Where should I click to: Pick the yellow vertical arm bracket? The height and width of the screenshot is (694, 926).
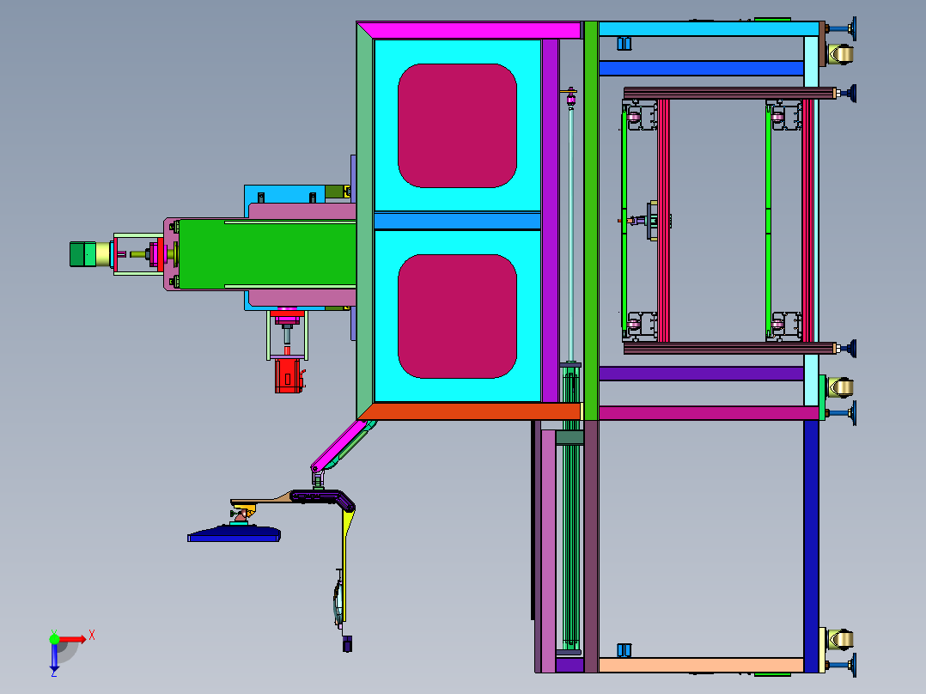pos(347,563)
